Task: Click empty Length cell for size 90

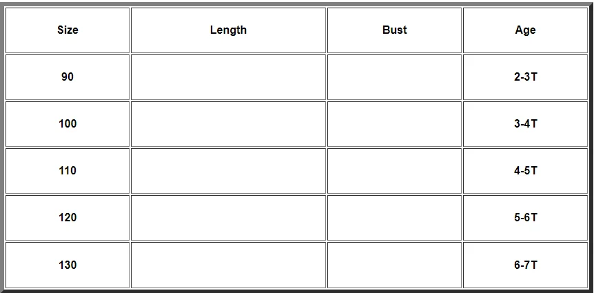Action: 228,77
